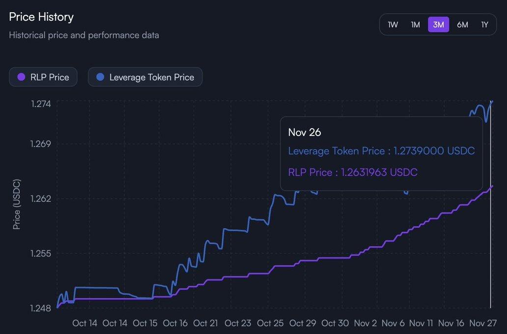Click the Nov 16 x-axis label
The image size is (507, 334).
click(x=451, y=323)
